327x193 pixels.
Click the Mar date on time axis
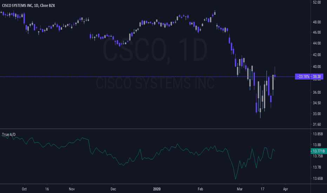point(240,189)
